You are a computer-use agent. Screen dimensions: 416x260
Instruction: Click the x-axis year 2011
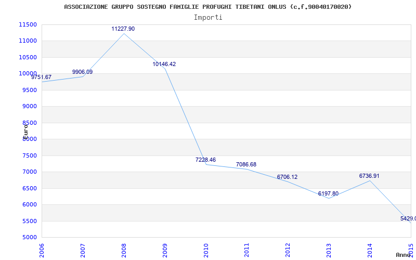click(246, 250)
